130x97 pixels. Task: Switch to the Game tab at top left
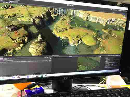click(11, 1)
